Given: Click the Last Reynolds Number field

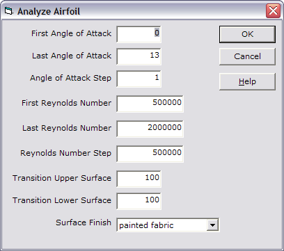Looking at the screenshot, I should point(150,129).
